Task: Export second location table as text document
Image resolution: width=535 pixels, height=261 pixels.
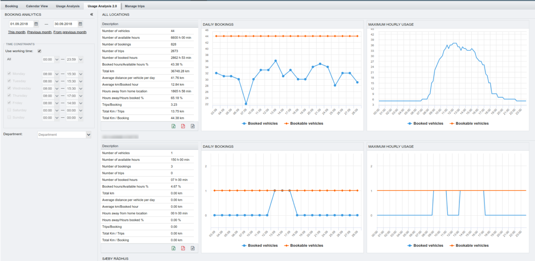Action: (x=193, y=248)
